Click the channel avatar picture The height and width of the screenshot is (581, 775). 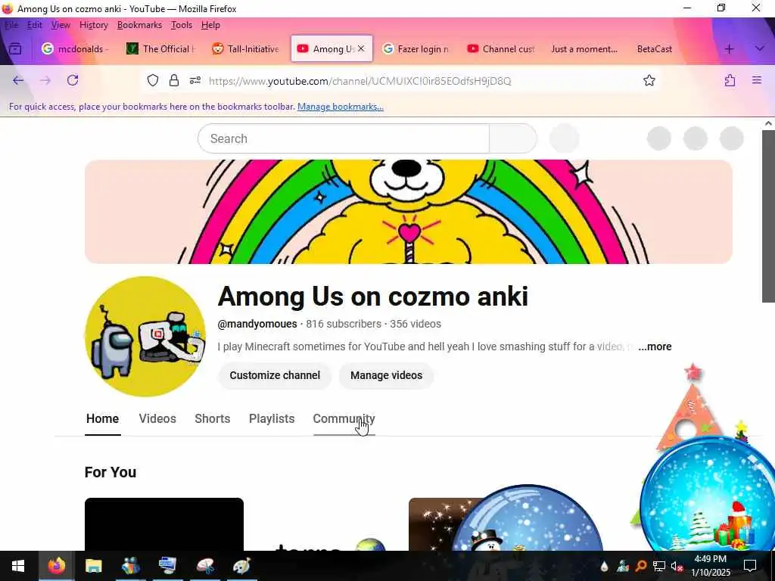coord(145,337)
